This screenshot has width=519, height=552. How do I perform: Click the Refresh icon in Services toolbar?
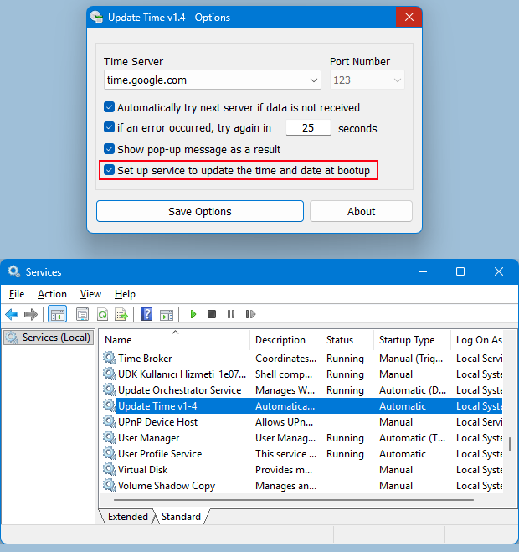point(102,314)
